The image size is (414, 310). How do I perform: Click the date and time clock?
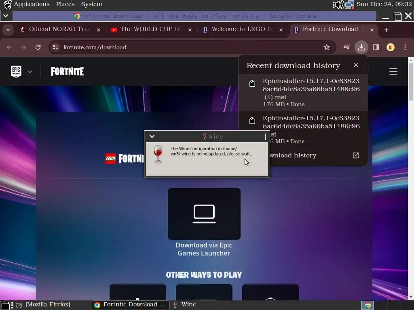pos(384,4)
